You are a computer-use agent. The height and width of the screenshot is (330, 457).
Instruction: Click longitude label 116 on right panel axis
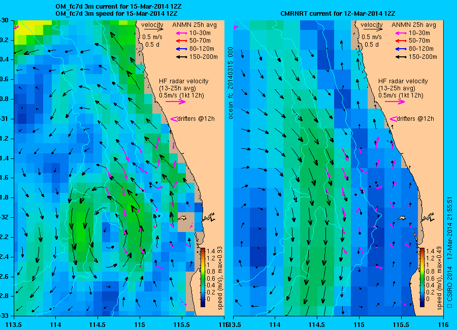443,324
